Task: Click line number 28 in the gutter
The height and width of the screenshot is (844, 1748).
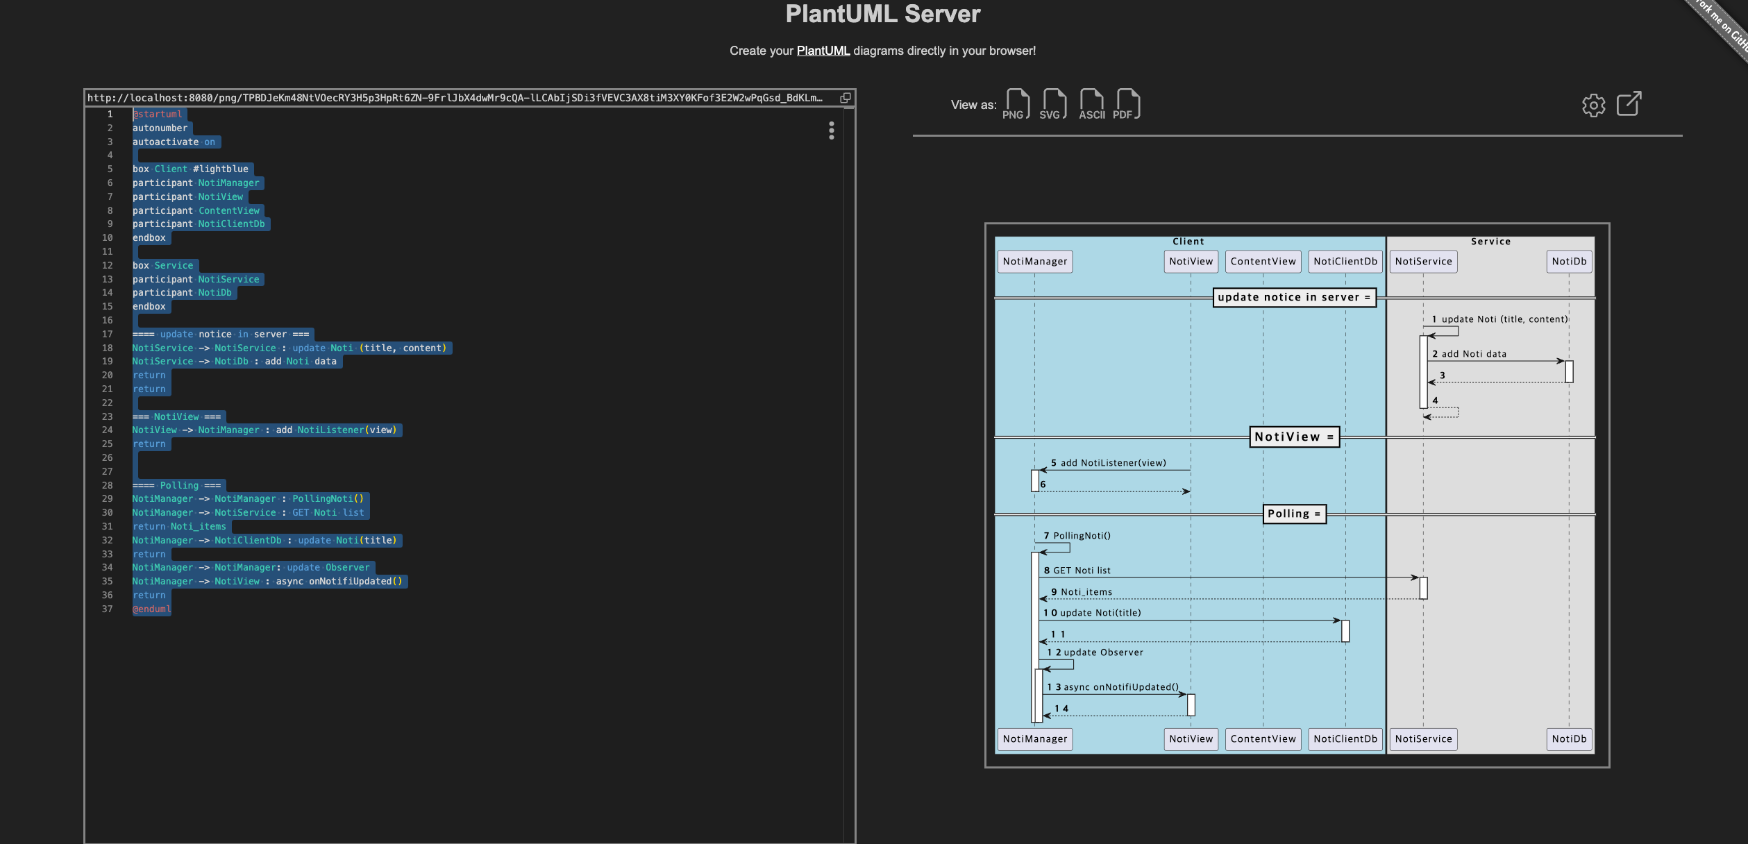Action: 108,485
